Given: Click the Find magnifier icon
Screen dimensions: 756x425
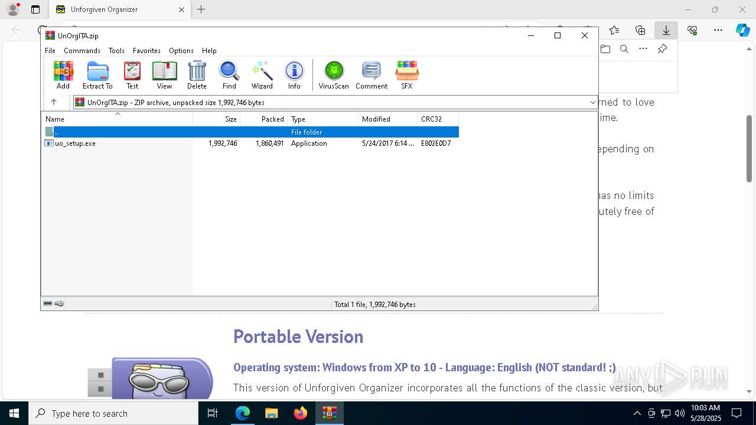Looking at the screenshot, I should pos(229,75).
